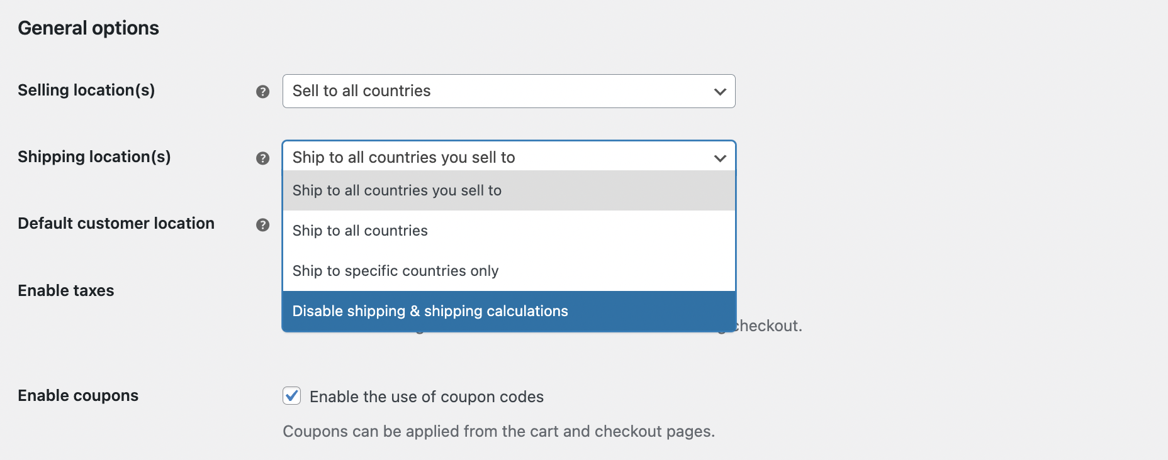Click 'Enable the use of coupon codes' label
Viewport: 1168px width, 460px height.
426,397
